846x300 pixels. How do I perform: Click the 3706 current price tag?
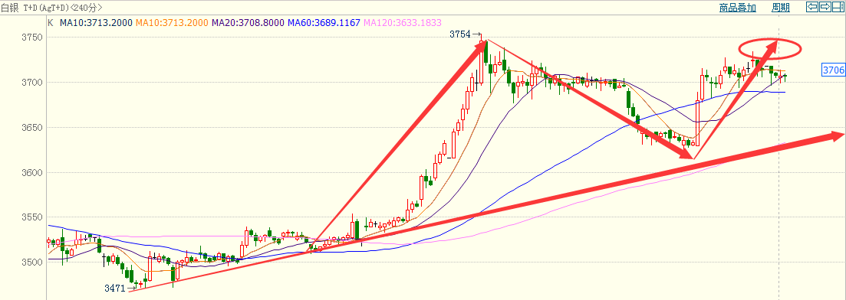tap(833, 70)
